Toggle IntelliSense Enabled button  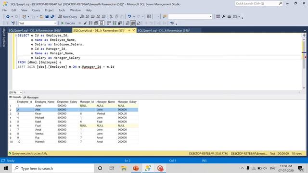tap(102, 23)
